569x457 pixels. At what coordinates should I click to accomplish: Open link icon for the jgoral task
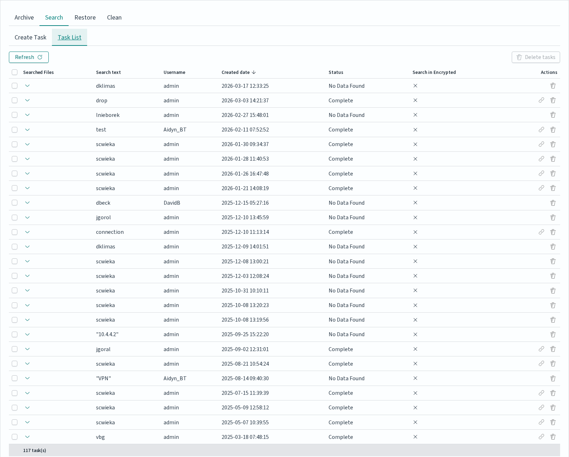point(541,349)
